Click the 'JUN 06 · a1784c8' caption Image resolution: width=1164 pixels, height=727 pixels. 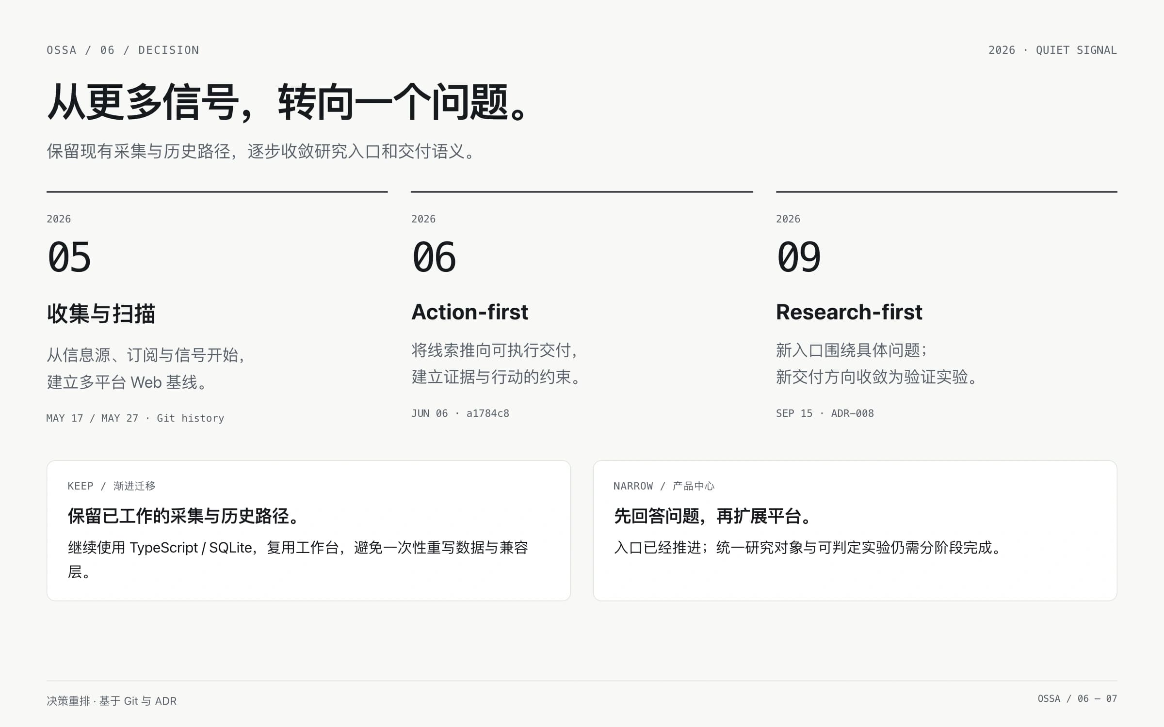(460, 413)
